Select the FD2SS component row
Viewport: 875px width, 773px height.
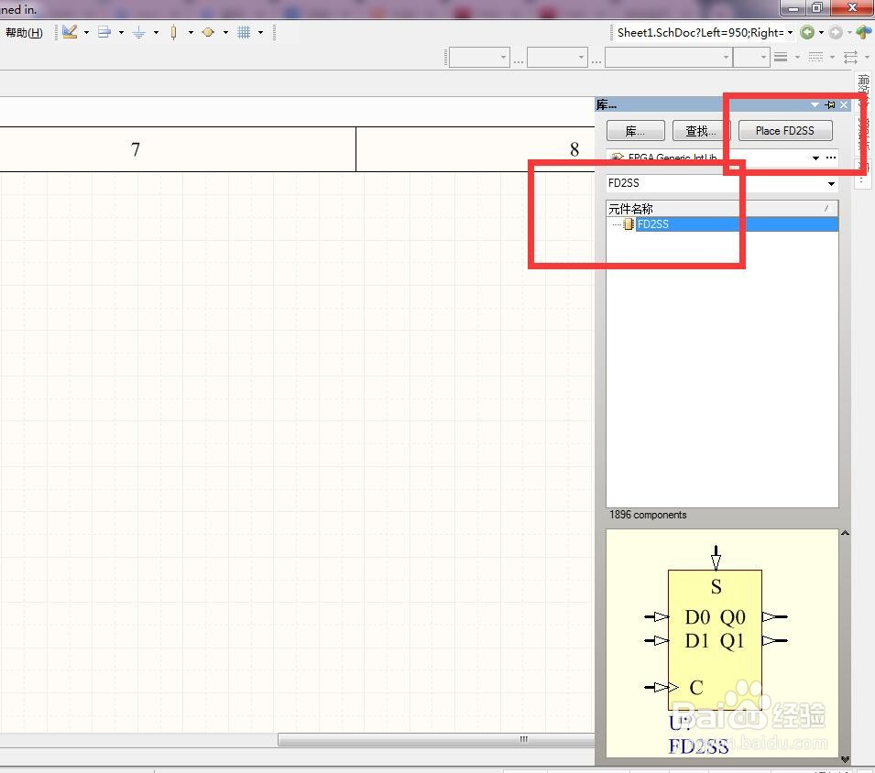click(722, 224)
